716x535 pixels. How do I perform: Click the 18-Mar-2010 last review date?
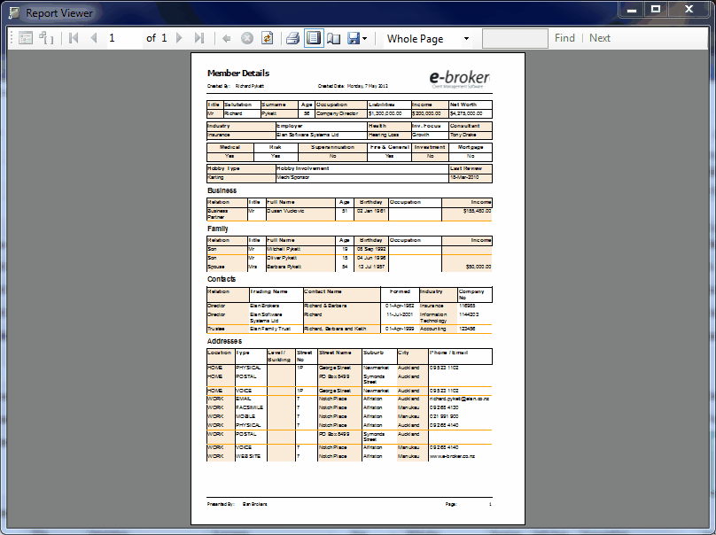pos(464,177)
